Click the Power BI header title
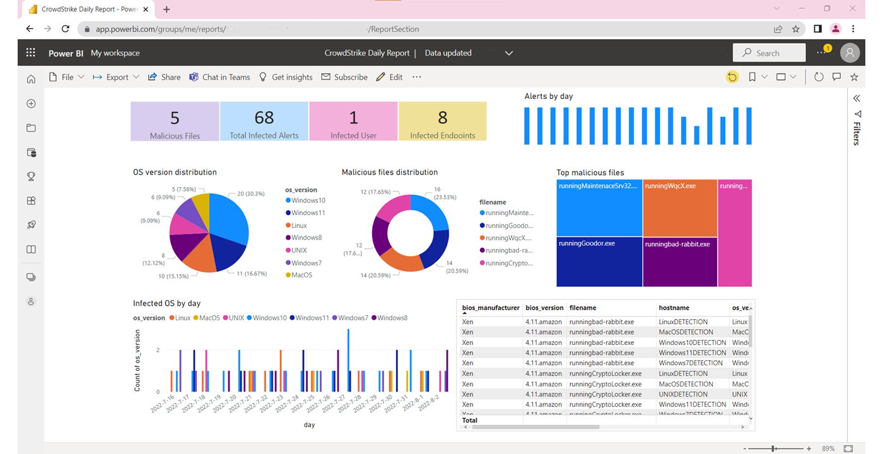 click(x=66, y=53)
